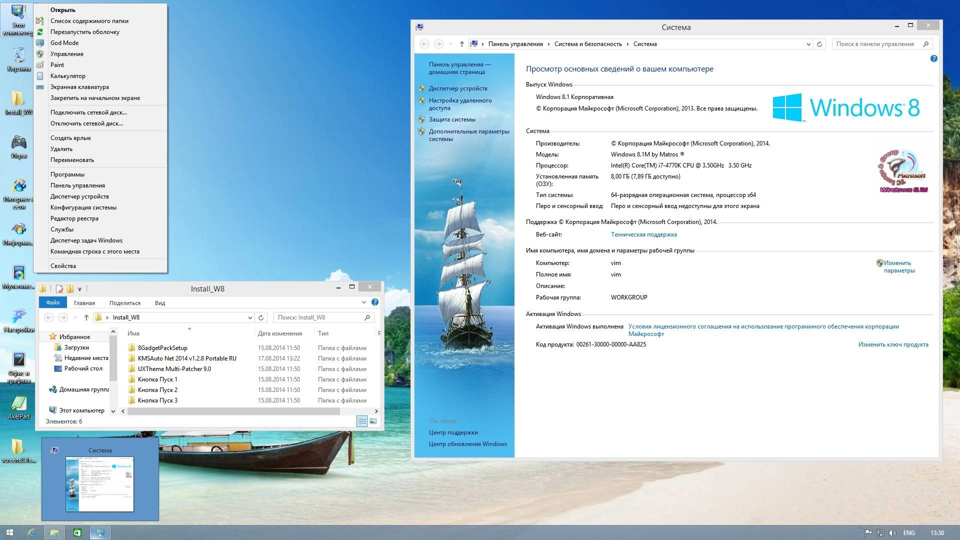Open the Игры gamepad desktop icon
Image resolution: width=960 pixels, height=540 pixels.
pos(19,146)
